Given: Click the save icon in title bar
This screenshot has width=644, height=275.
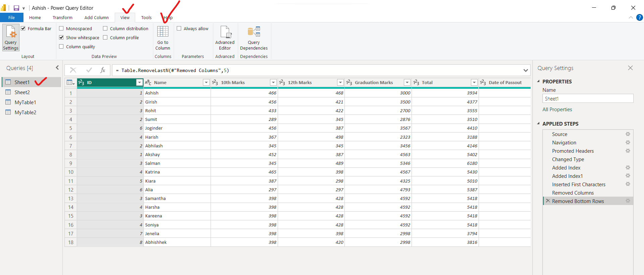Looking at the screenshot, I should click(x=16, y=8).
